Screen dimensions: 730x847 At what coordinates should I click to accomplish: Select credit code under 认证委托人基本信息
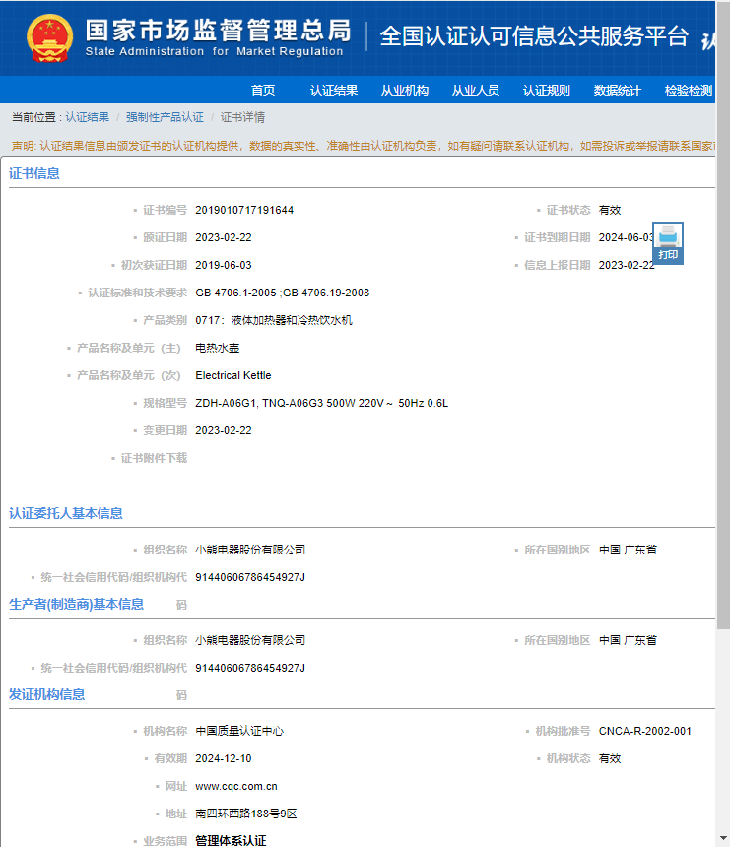(250, 577)
